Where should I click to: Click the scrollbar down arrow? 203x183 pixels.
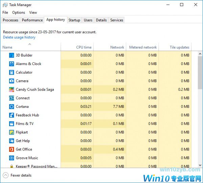(x=200, y=165)
